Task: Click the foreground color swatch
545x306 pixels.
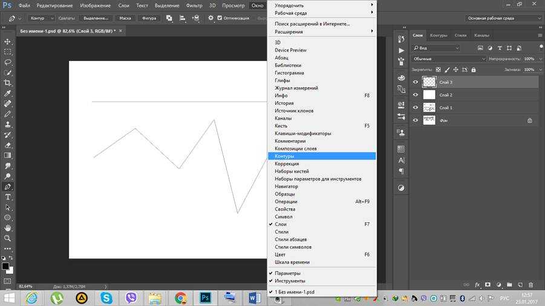Action: point(5,266)
